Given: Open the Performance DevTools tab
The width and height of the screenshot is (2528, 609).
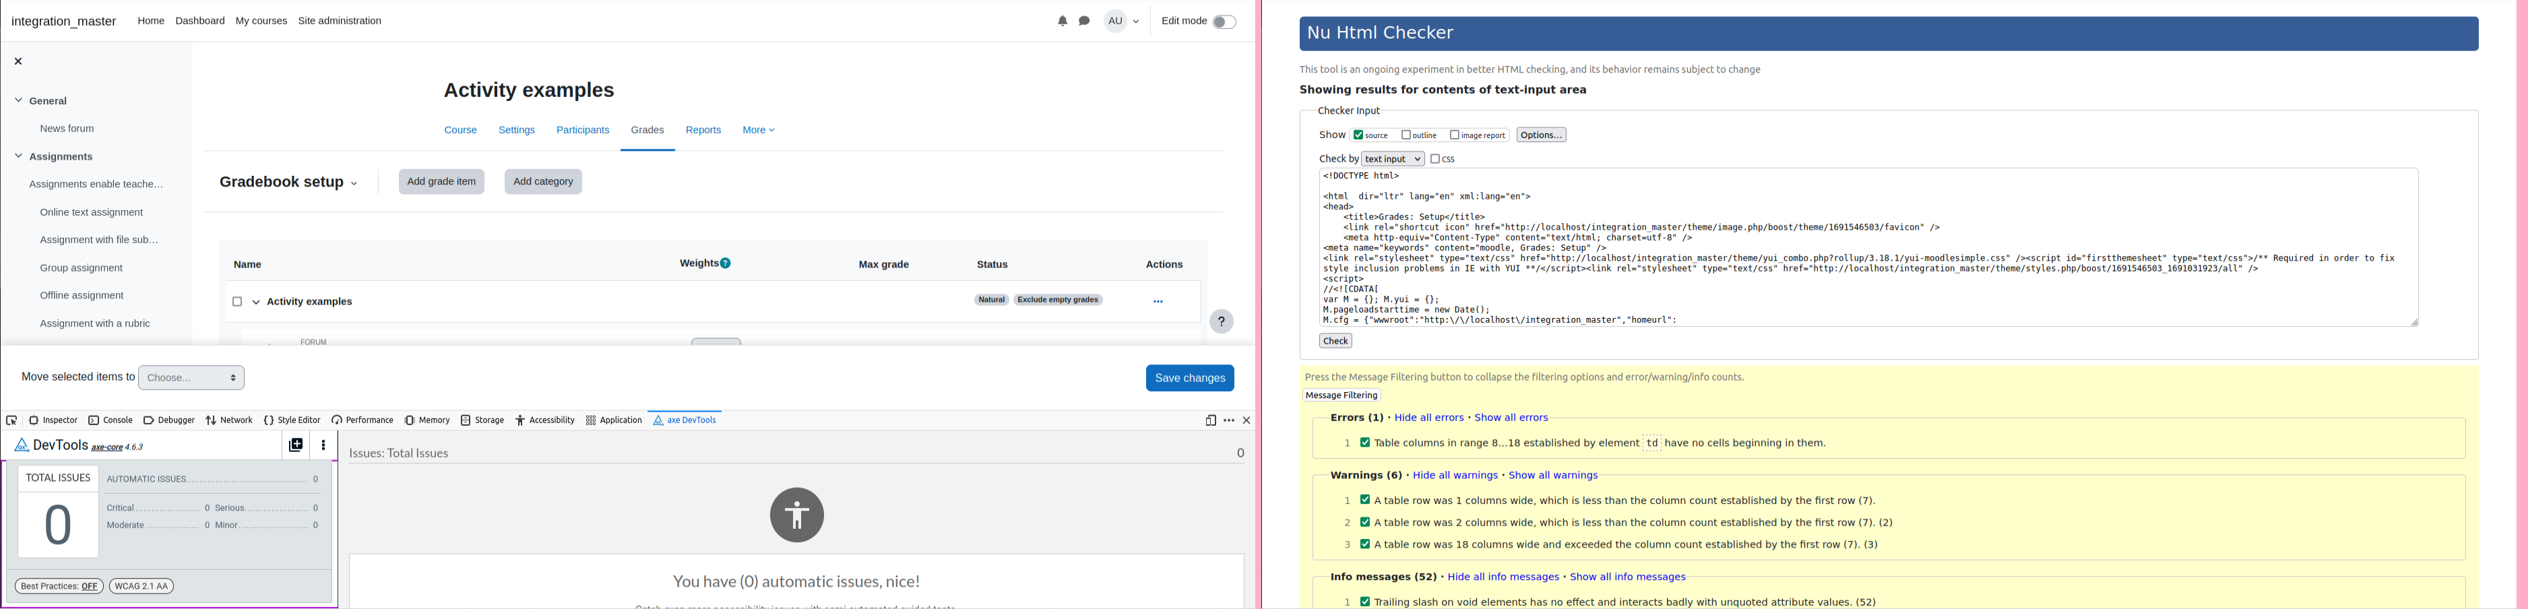Looking at the screenshot, I should [362, 421].
